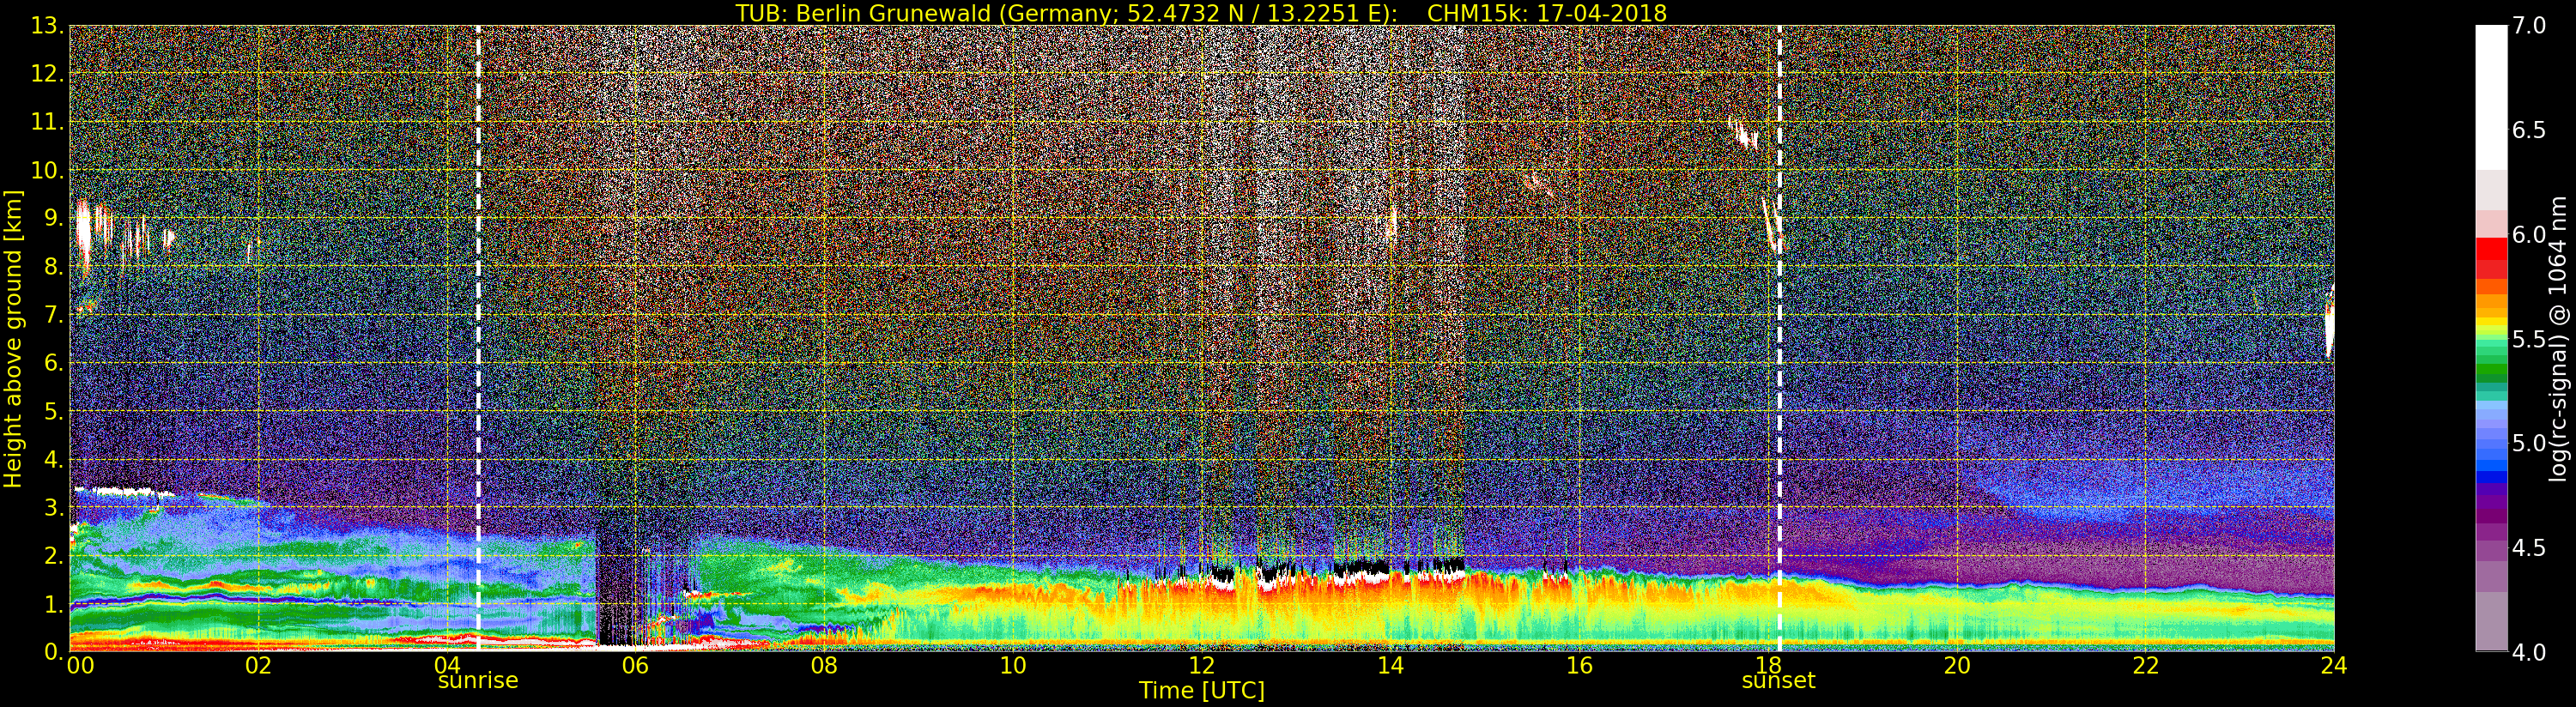Click the "08" time axis tick label
This screenshot has width=2576, height=707.
click(825, 666)
